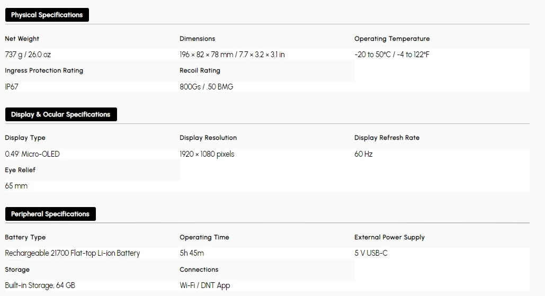Viewport: 545px width, 296px height.
Task: Click the Storage label
Action: [x=17, y=270]
